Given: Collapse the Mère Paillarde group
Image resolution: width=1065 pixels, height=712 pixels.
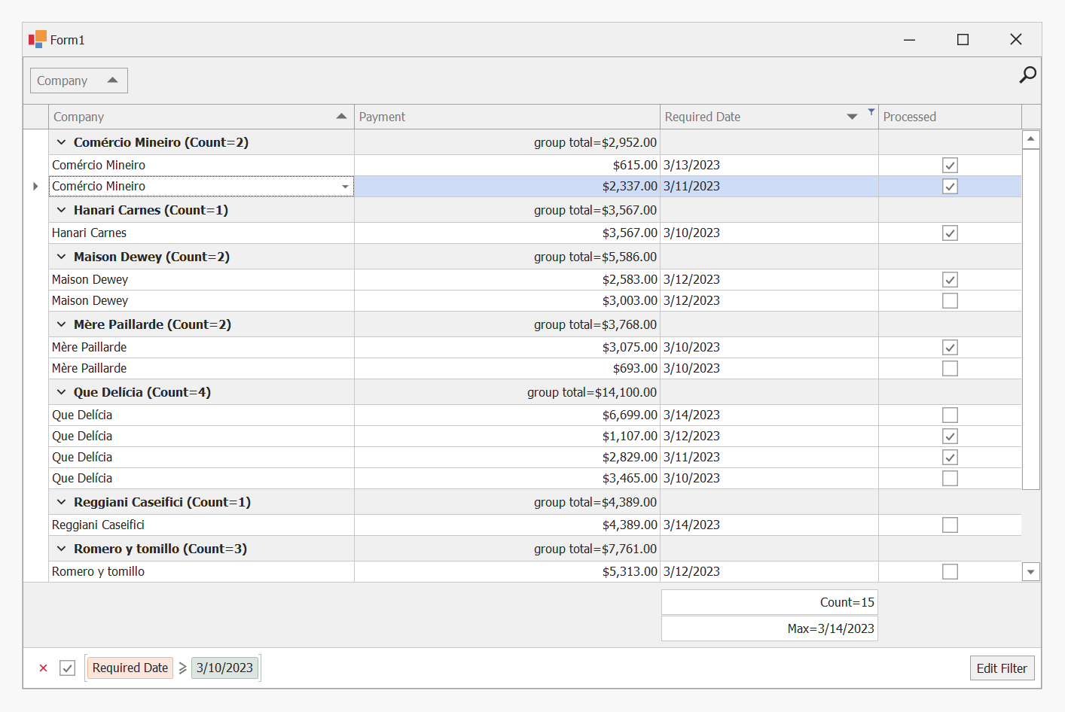Looking at the screenshot, I should tap(62, 324).
